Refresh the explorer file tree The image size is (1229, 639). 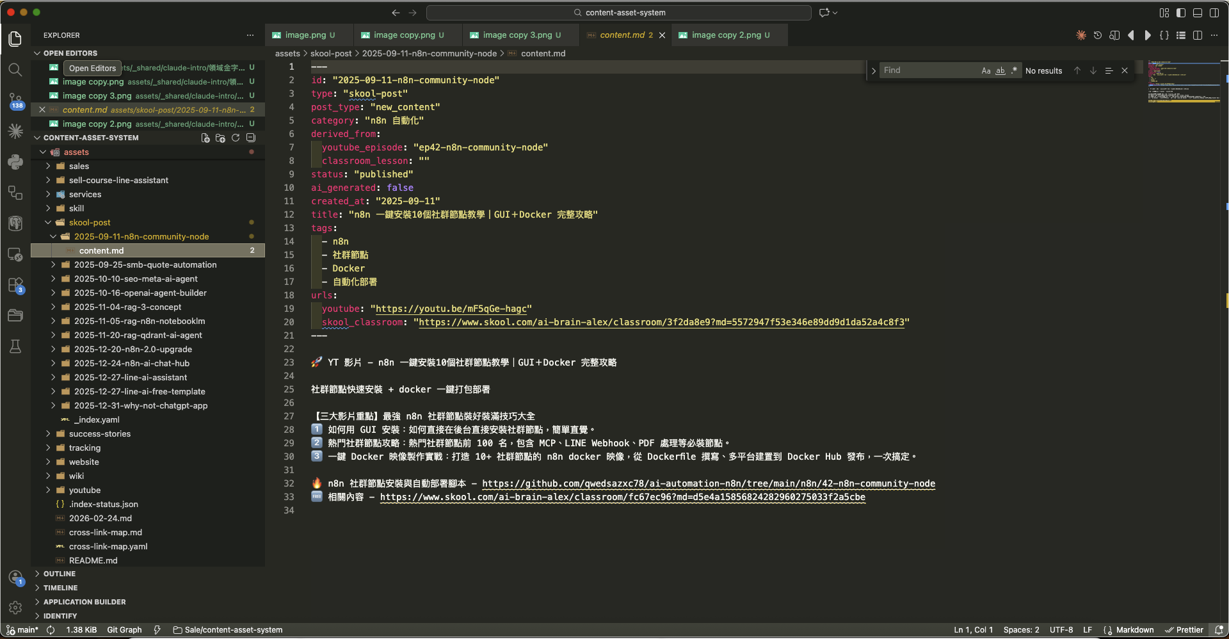pyautogui.click(x=236, y=138)
